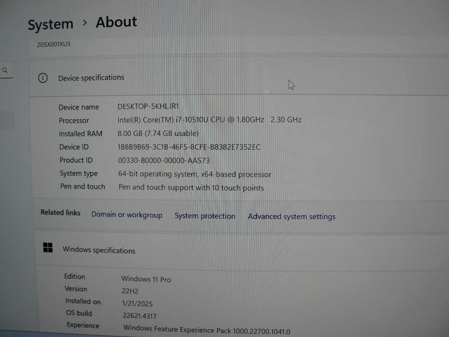Click the Windows logo icon

pos(48,248)
